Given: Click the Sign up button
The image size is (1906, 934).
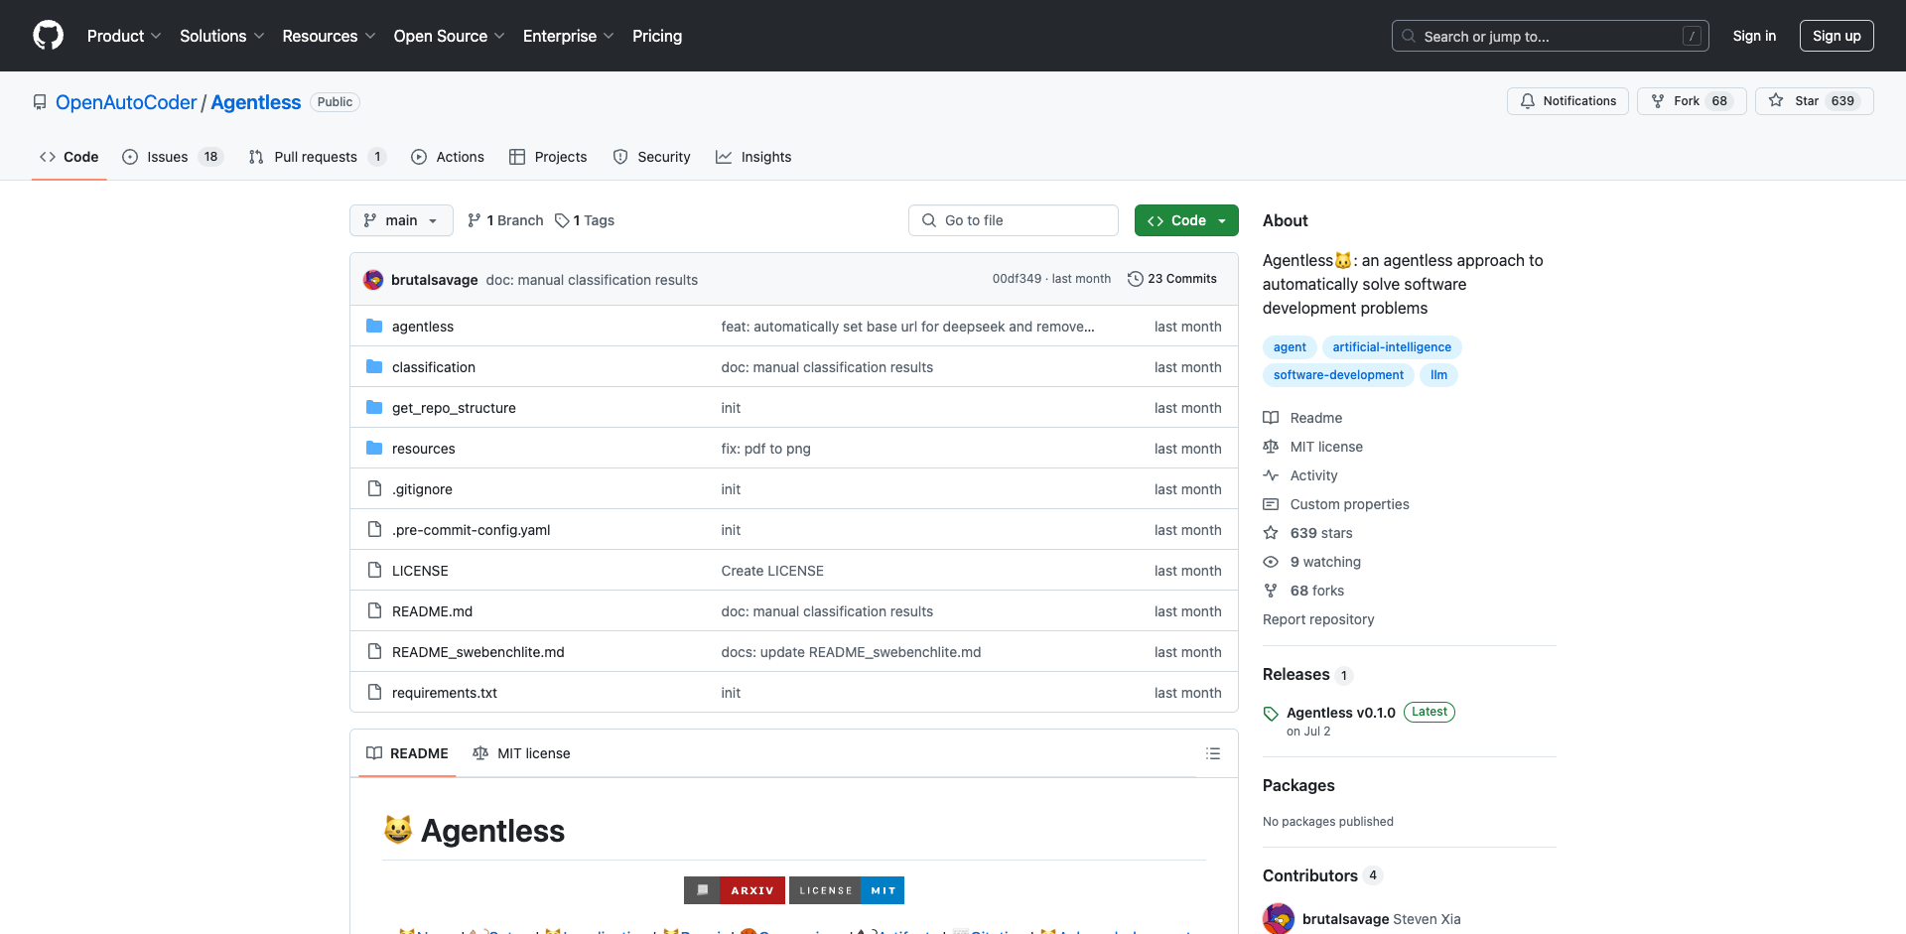Looking at the screenshot, I should (x=1837, y=36).
